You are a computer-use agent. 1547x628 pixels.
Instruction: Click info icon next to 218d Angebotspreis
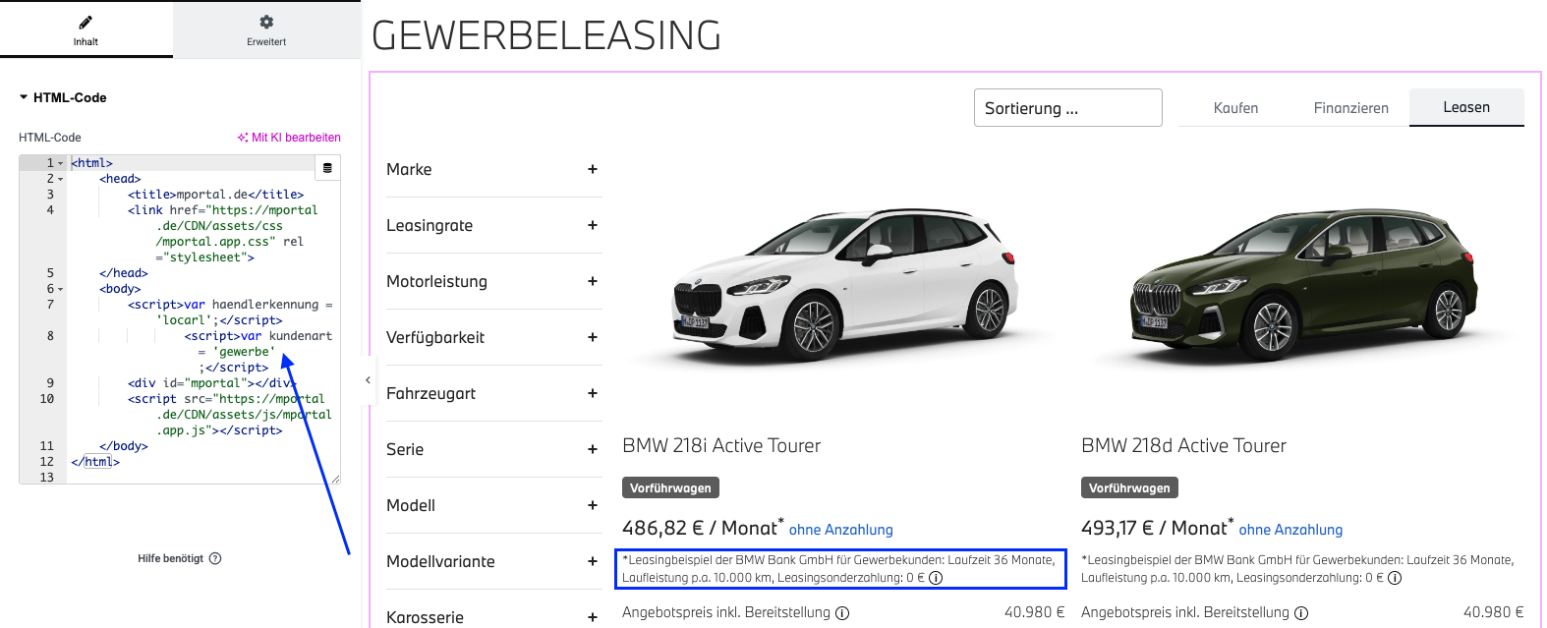click(1301, 613)
